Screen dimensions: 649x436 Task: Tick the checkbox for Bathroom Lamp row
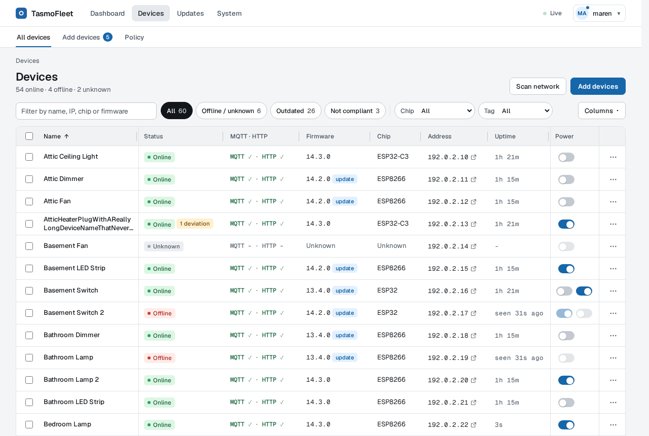(x=29, y=358)
